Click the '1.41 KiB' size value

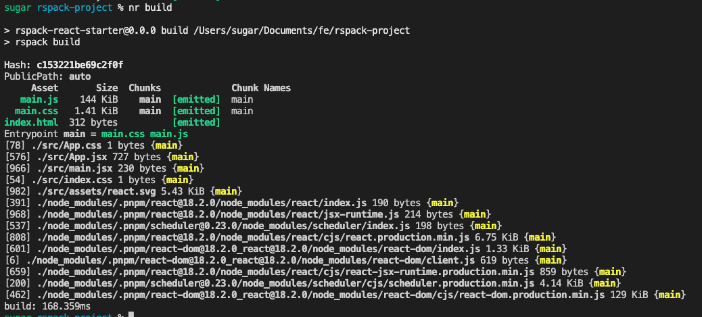(x=96, y=111)
